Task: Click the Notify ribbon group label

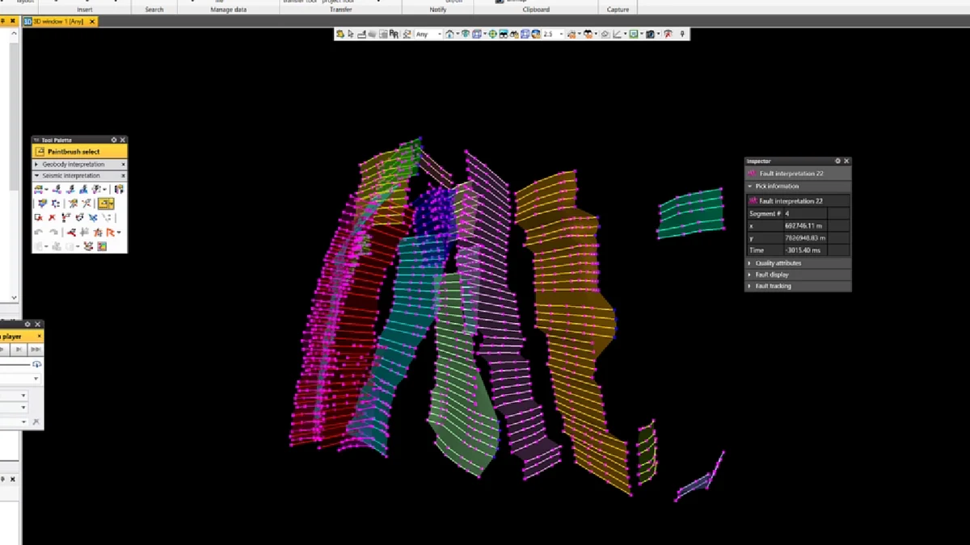Action: point(437,10)
